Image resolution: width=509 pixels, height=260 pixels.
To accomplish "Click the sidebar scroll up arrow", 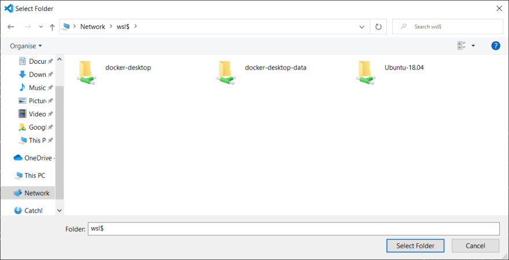I will pos(60,60).
